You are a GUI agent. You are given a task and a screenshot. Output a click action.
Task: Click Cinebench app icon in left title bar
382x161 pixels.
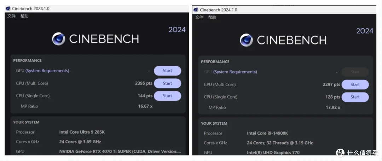point(8,9)
